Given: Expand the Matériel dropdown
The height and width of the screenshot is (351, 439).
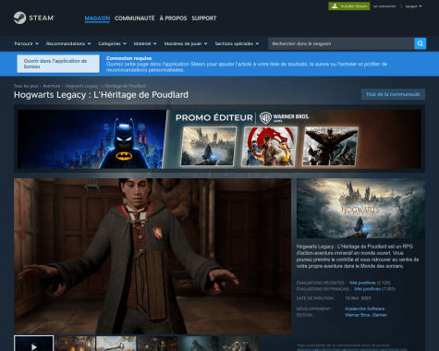Looking at the screenshot, I should [x=145, y=43].
